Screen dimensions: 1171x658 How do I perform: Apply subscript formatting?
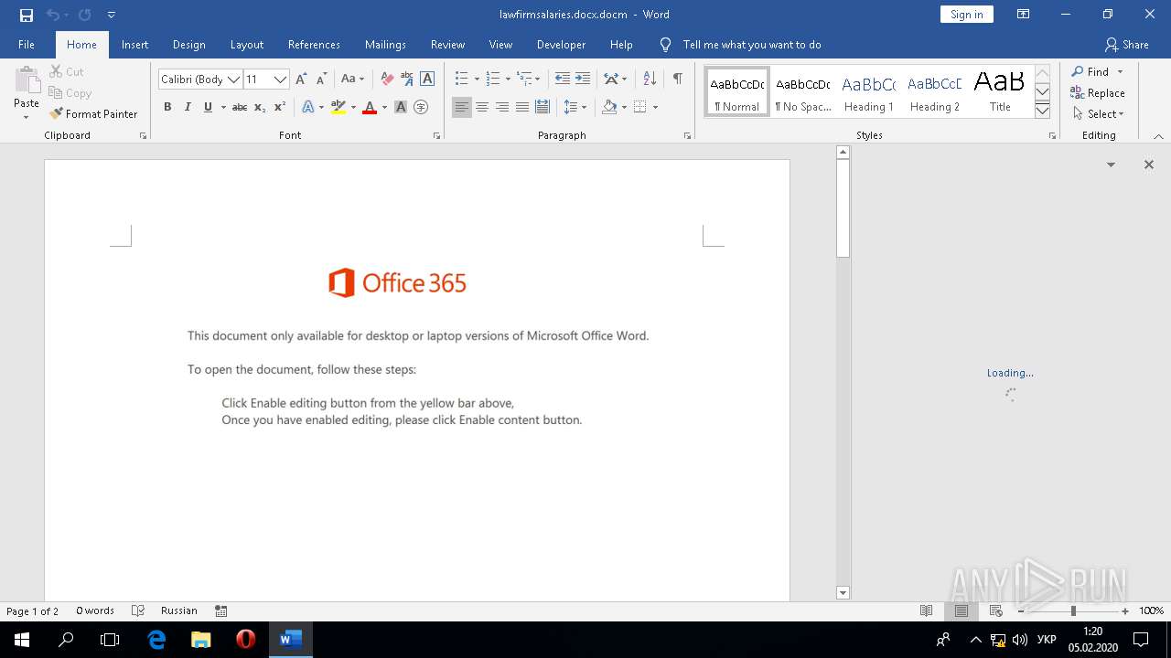260,107
